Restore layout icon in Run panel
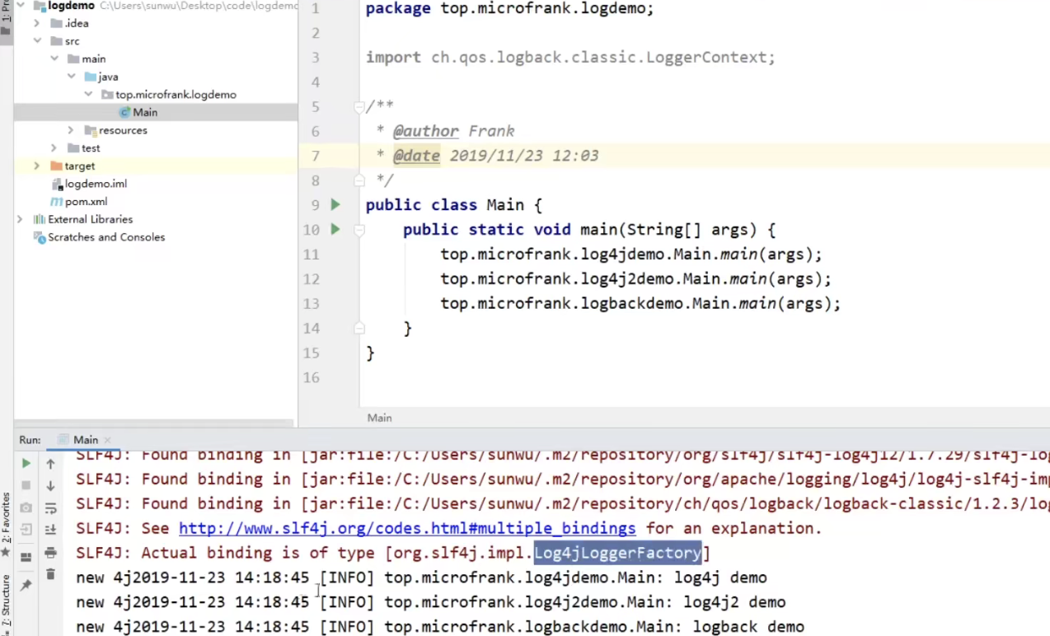The height and width of the screenshot is (636, 1050). point(26,557)
